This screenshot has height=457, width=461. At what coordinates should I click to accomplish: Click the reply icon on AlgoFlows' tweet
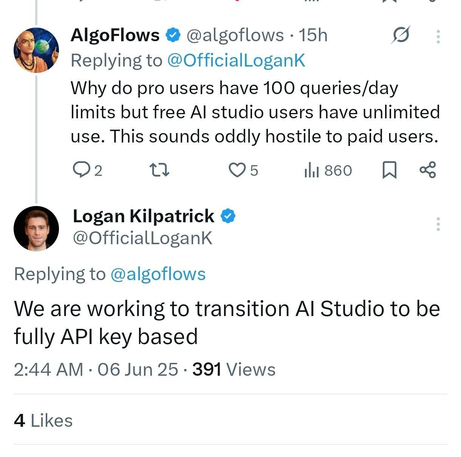(x=80, y=170)
